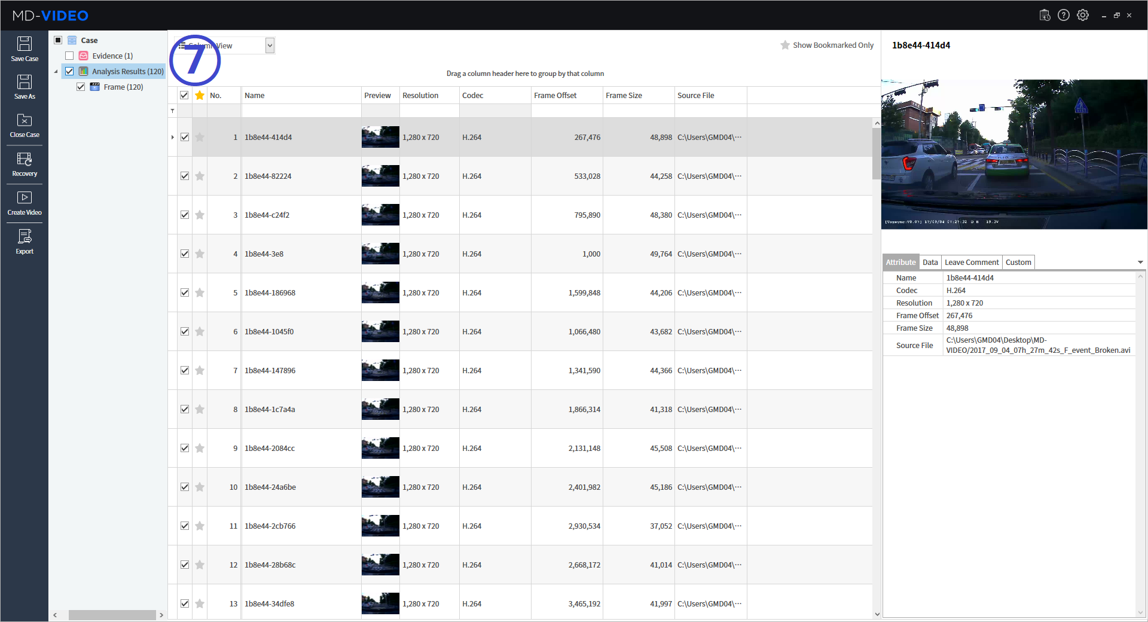
Task: Open the Column View dropdown
Action: coord(270,45)
